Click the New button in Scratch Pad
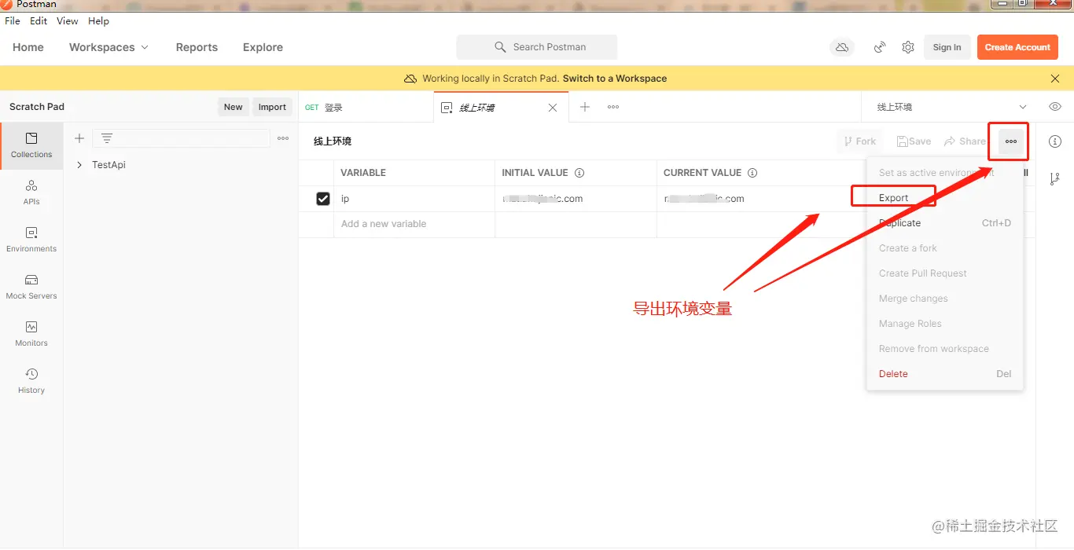This screenshot has height=550, width=1074. (233, 107)
